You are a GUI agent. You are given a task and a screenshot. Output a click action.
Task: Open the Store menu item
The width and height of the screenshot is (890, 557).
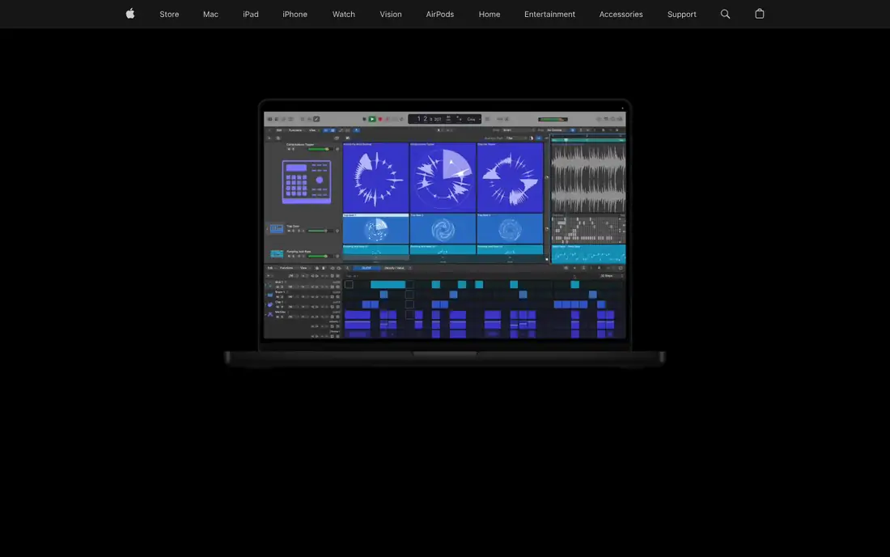click(x=169, y=15)
